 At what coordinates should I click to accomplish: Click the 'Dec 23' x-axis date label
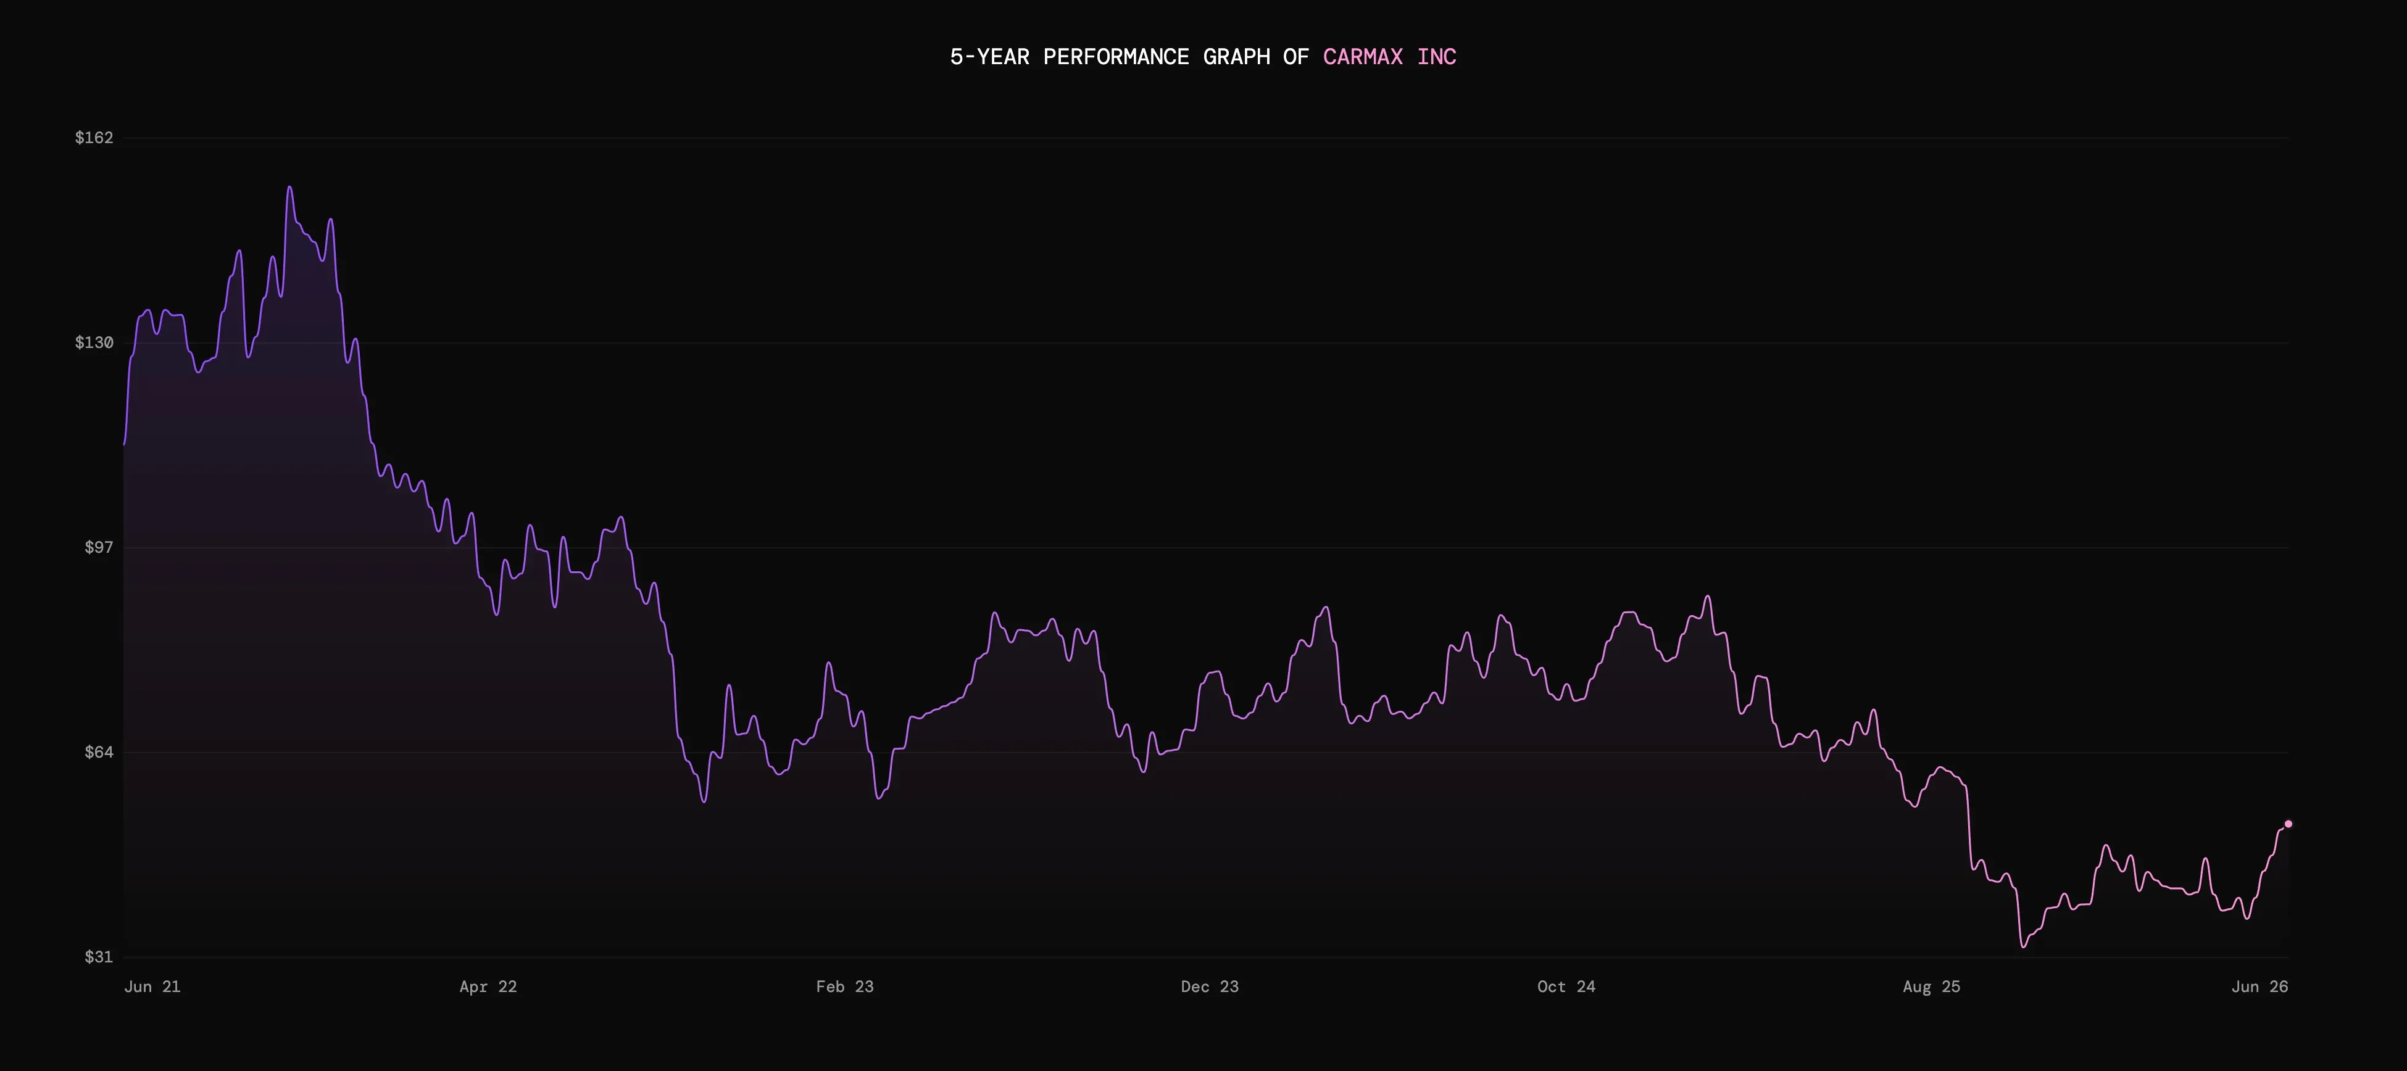click(x=1209, y=987)
